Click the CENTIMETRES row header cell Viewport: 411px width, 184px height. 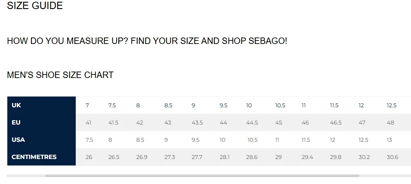click(41, 157)
